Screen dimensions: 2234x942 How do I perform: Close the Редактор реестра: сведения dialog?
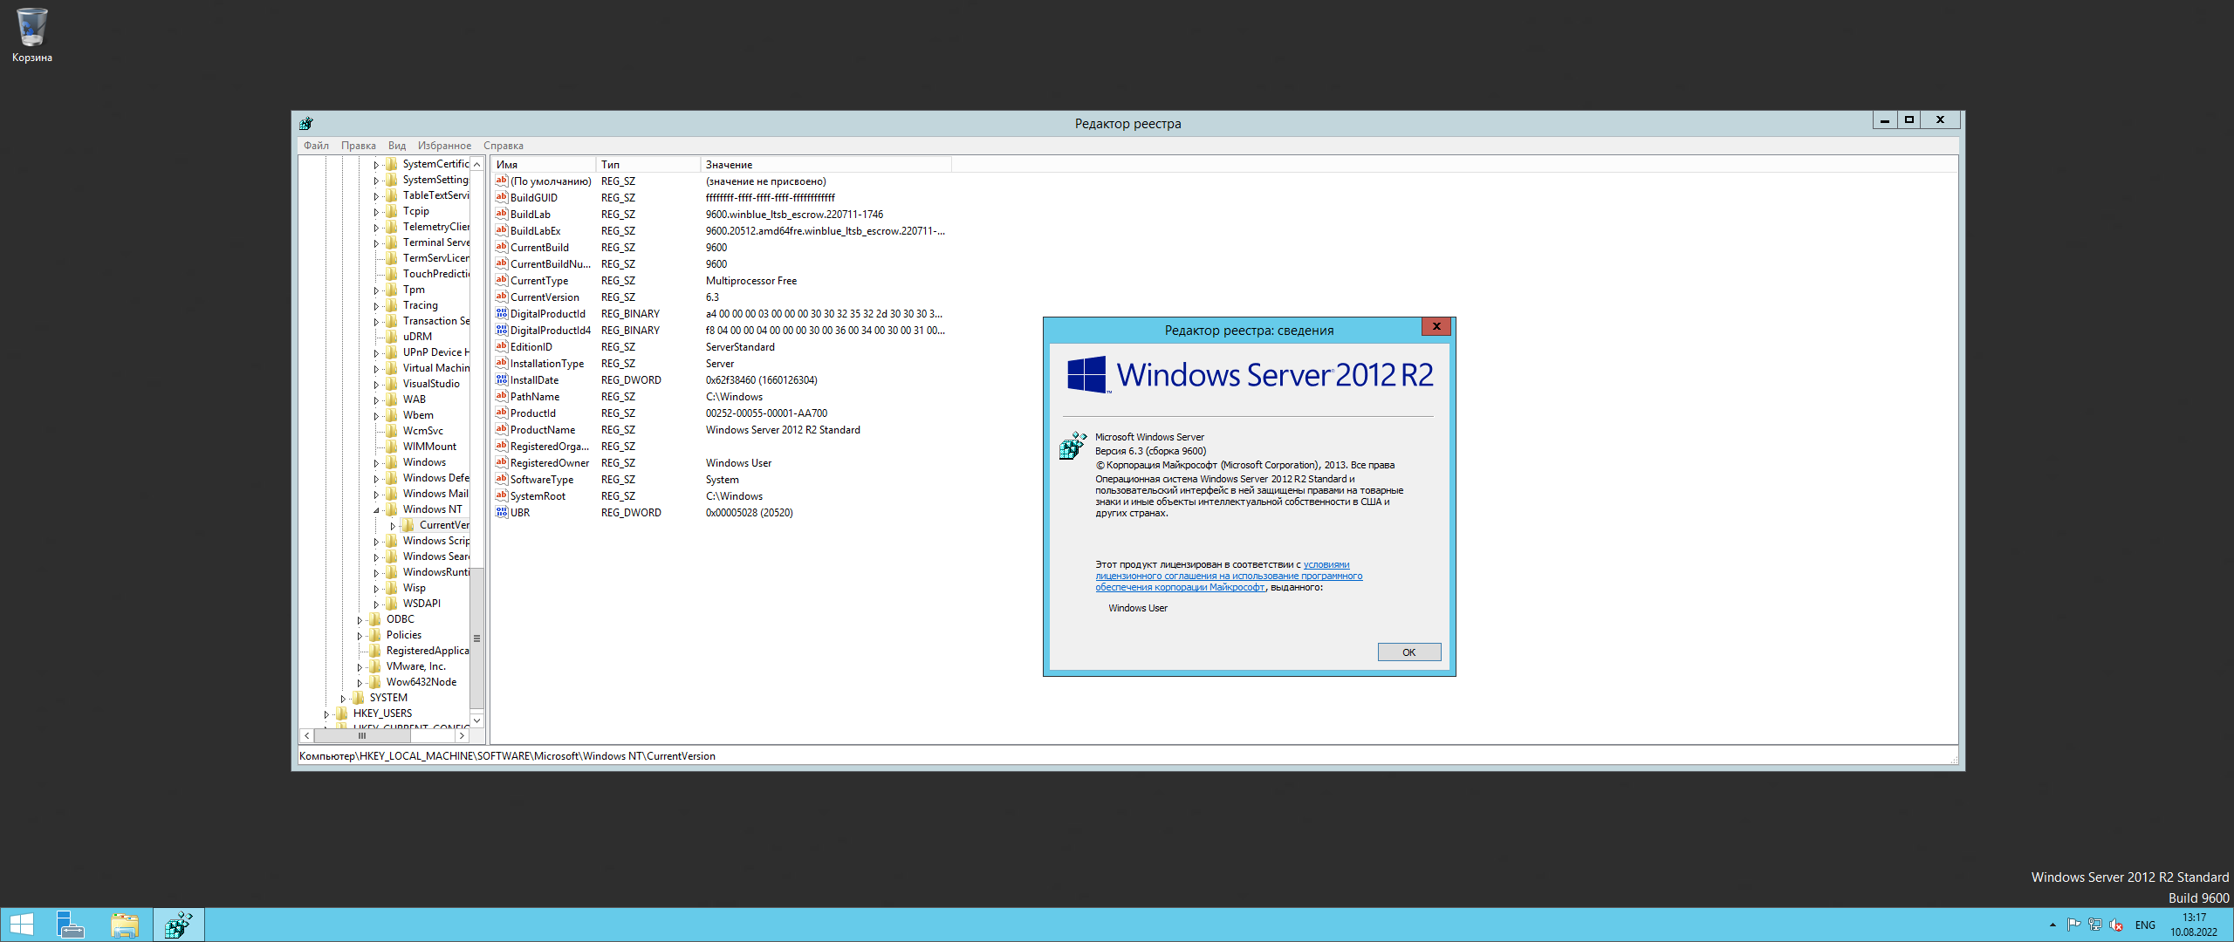[x=1436, y=326]
